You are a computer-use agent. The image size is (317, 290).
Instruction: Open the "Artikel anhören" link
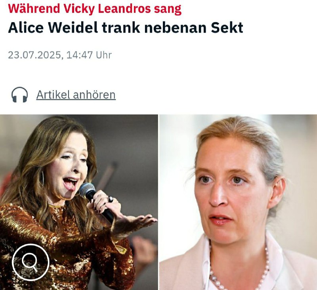coord(76,95)
